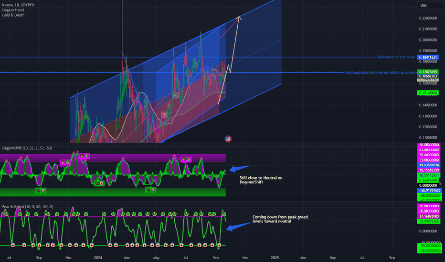This screenshot has width=445, height=262.
Task: Click the pink signal marker icon on the price chart
Action: pos(164,115)
